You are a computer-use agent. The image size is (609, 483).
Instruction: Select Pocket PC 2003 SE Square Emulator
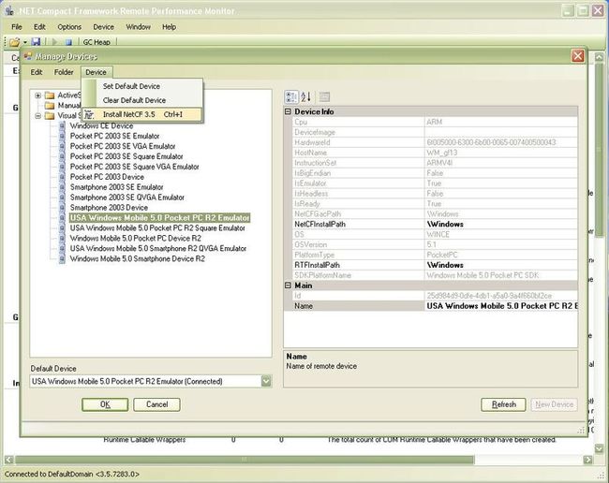[126, 156]
